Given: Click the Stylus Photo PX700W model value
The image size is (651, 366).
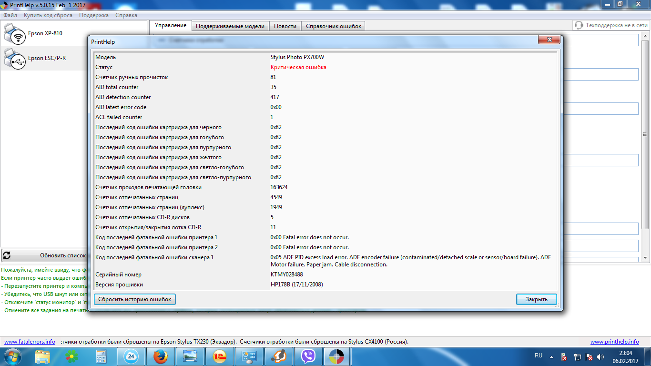Looking at the screenshot, I should click(297, 57).
